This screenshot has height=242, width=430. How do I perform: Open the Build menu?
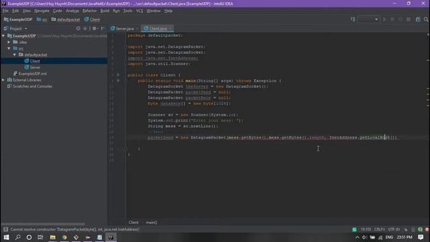pos(105,11)
